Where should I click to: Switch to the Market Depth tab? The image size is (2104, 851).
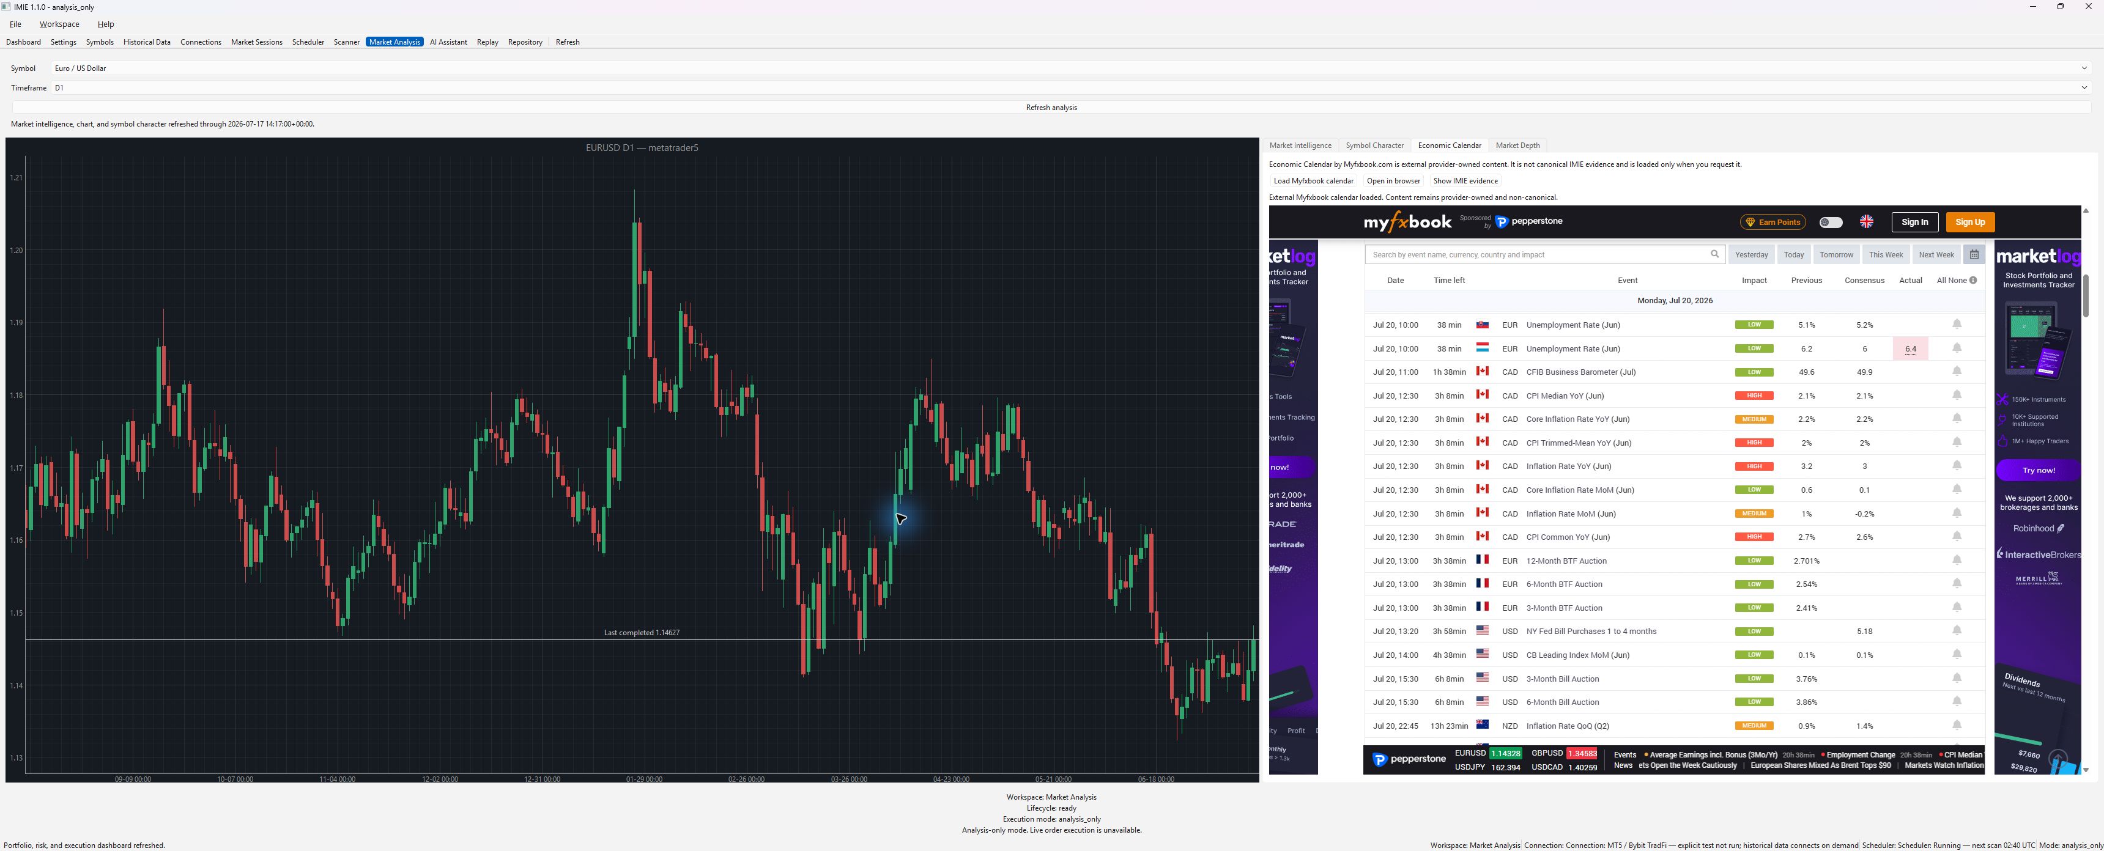(1517, 146)
